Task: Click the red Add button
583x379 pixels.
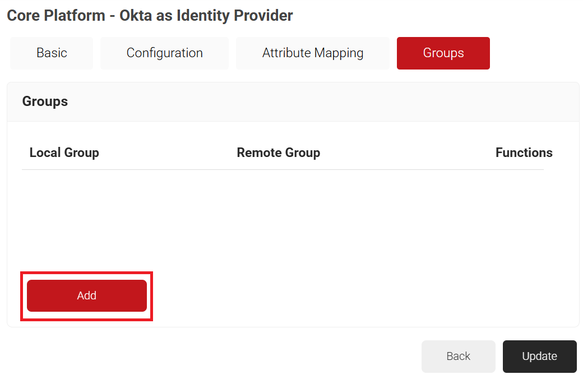Action: pyautogui.click(x=87, y=295)
